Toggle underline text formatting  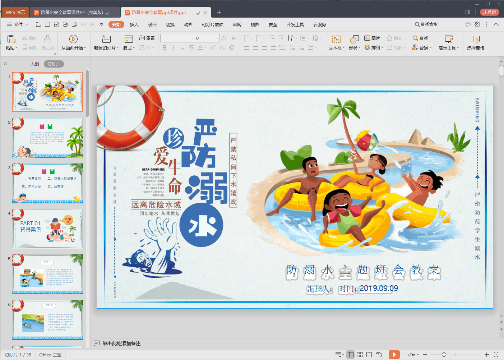click(182, 47)
